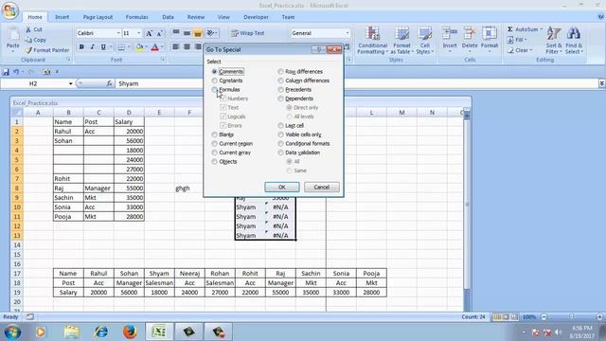Toggle Underline formatting
The image size is (606, 341).
point(103,47)
